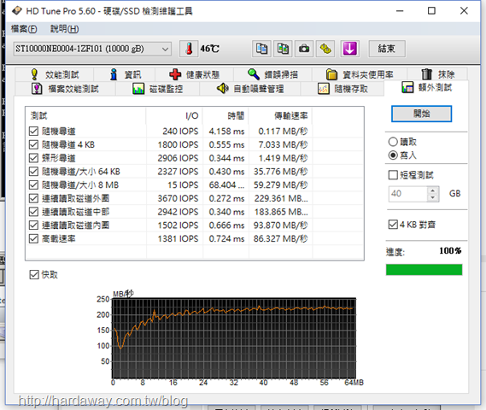Select the 讀取 radio button
Viewport: 486px width, 410px height.
(x=393, y=142)
